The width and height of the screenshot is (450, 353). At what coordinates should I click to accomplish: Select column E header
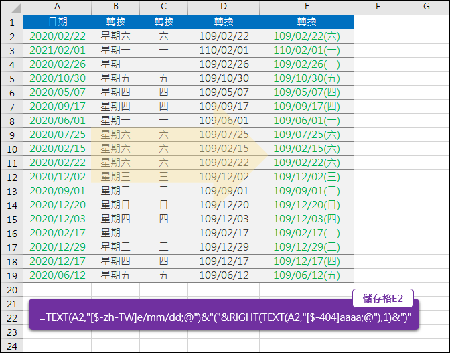307,7
